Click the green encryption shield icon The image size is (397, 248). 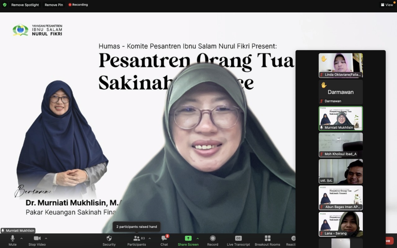pos(5,5)
